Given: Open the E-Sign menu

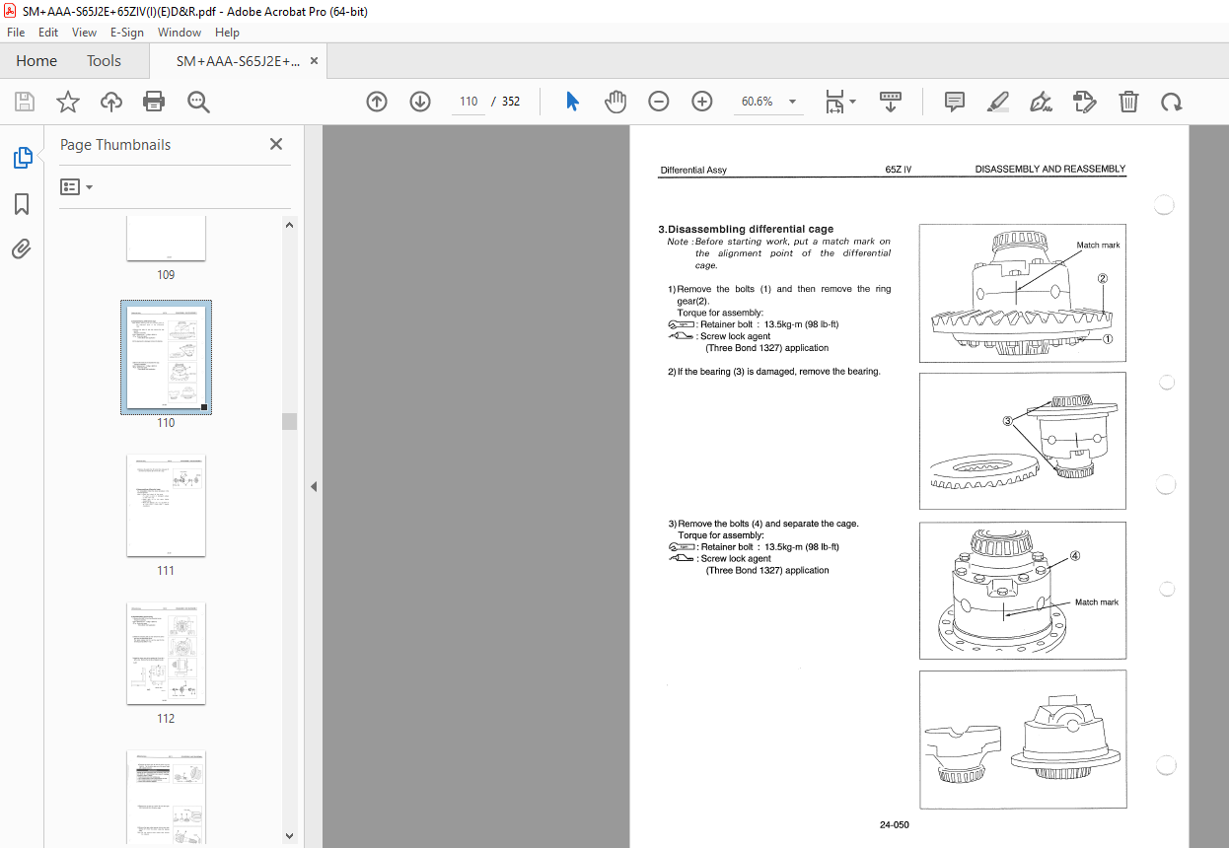Looking at the screenshot, I should click(x=127, y=33).
